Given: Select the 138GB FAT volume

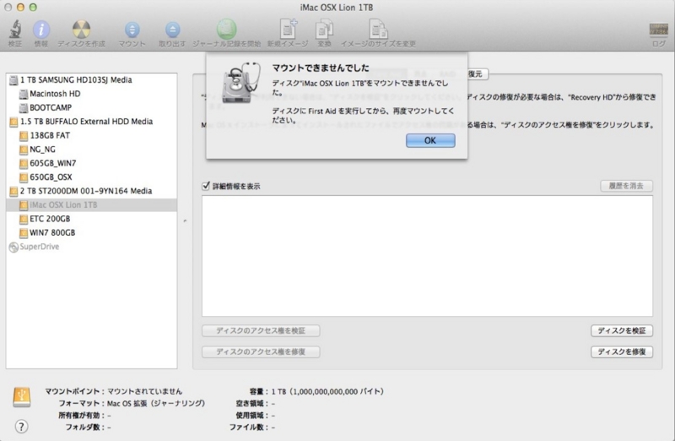Looking at the screenshot, I should tap(91, 135).
